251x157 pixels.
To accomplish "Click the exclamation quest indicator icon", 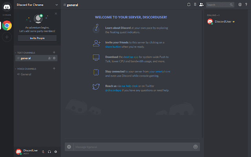I will 96,29.
